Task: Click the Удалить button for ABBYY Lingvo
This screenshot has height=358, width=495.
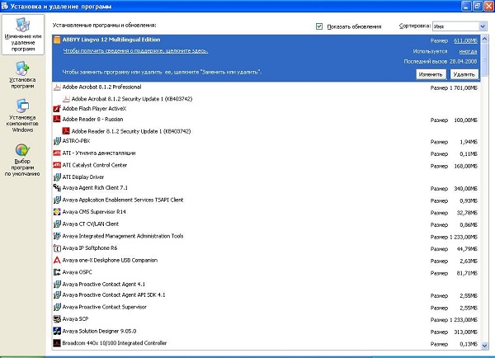Action: [x=464, y=74]
